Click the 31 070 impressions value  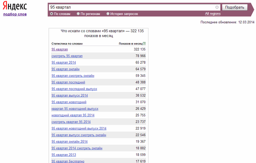tap(140, 102)
